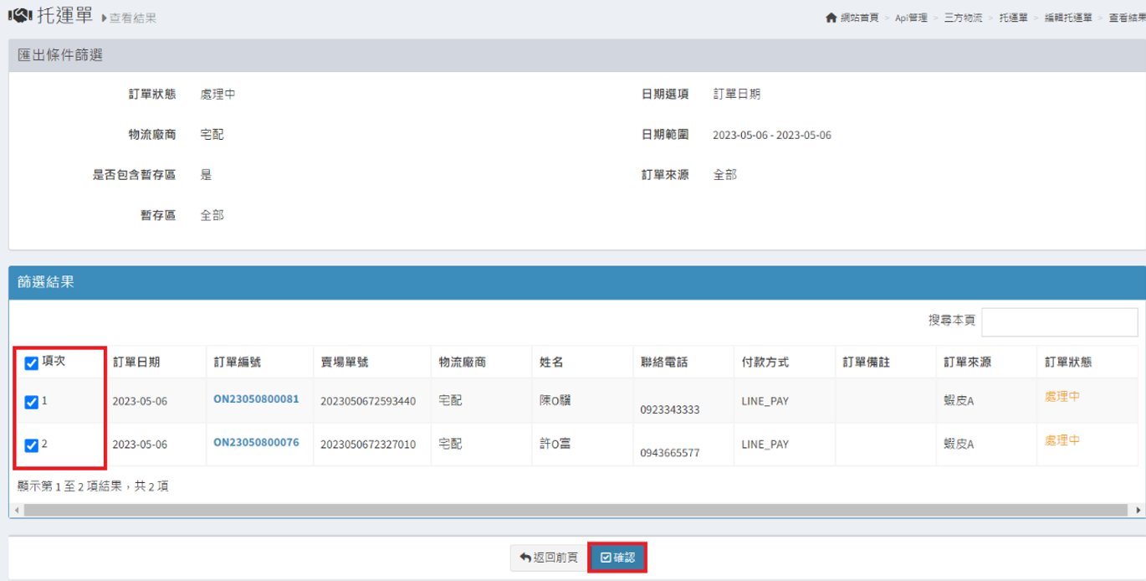Image resolution: width=1146 pixels, height=581 pixels.
Task: Click left arrow of horizontal scrollbar
Action: [15, 510]
